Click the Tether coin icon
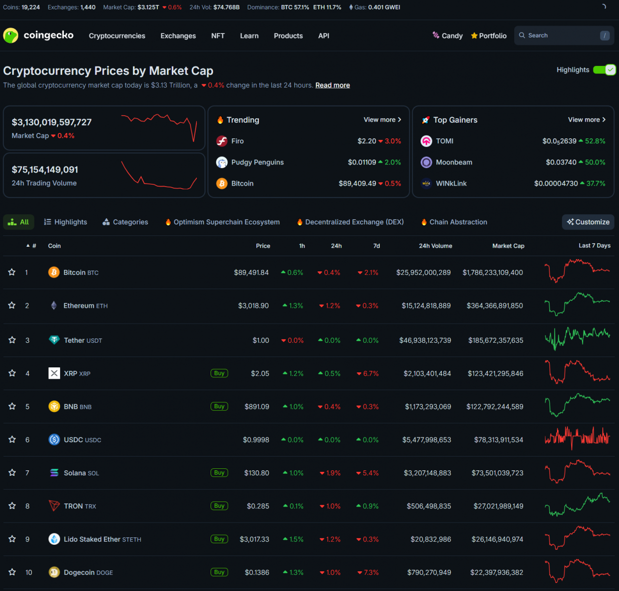This screenshot has width=619, height=591. (x=54, y=340)
